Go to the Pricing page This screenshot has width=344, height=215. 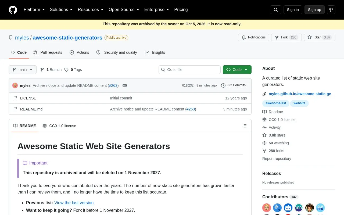[x=181, y=10]
